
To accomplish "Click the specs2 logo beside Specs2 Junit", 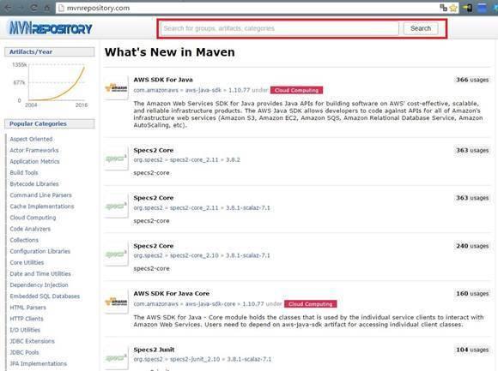I will [116, 357].
